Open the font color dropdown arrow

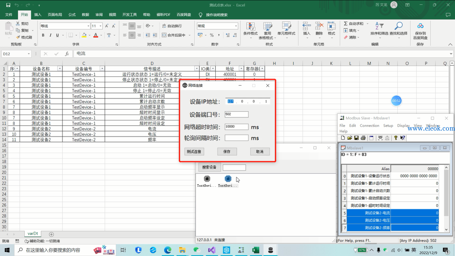point(101,35)
